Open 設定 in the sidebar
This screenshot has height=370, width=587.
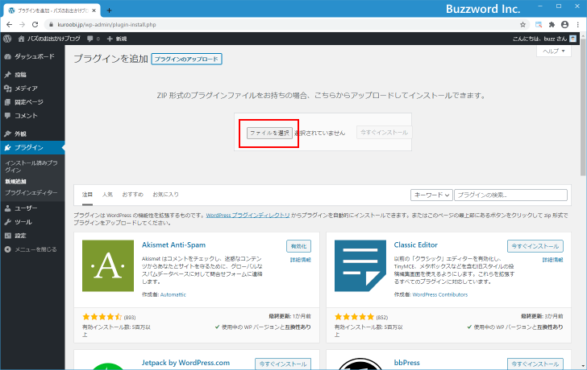[x=32, y=236]
